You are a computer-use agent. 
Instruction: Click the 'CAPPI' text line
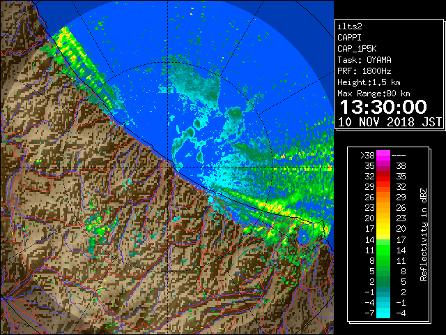click(349, 38)
